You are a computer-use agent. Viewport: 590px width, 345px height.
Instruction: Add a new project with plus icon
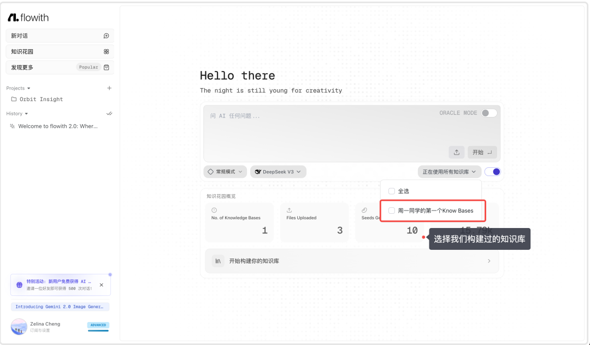[x=109, y=88]
